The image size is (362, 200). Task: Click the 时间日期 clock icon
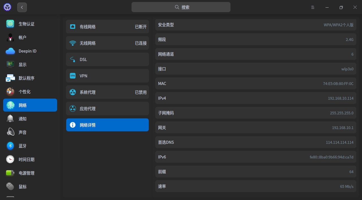10,159
